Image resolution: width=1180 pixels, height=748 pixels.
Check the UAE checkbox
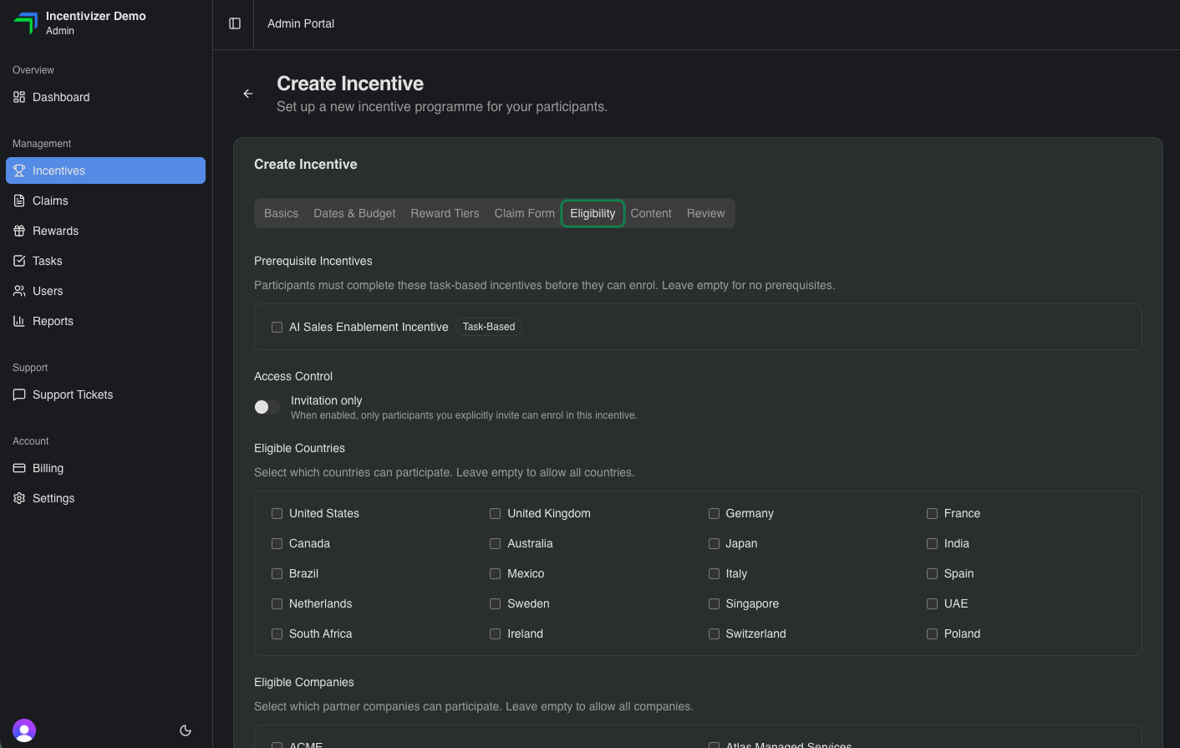(x=932, y=603)
